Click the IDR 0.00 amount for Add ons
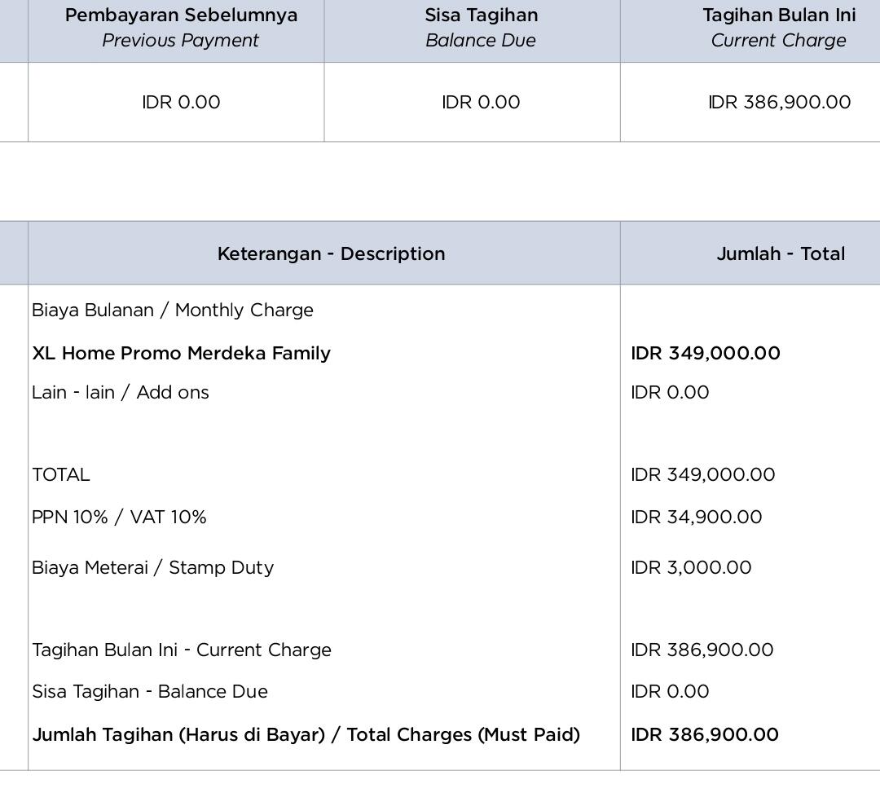 [x=670, y=393]
